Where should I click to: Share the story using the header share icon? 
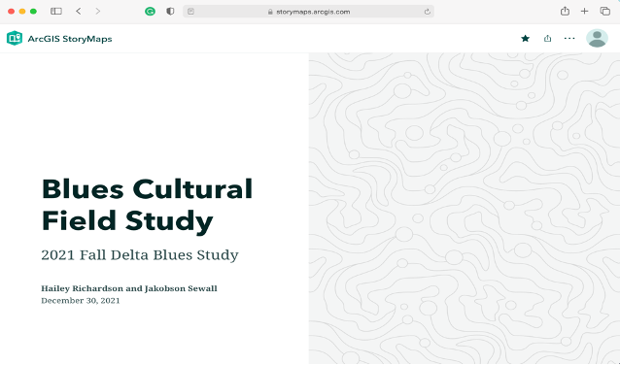coord(547,38)
